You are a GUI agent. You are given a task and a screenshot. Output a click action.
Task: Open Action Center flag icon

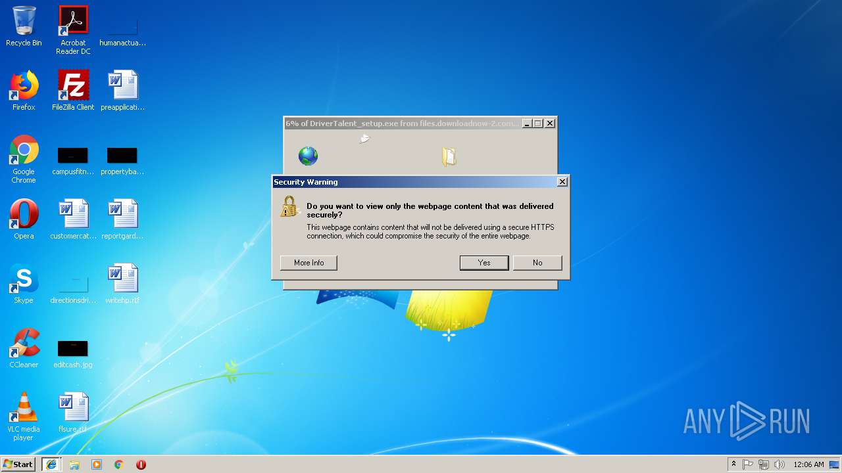click(x=748, y=464)
